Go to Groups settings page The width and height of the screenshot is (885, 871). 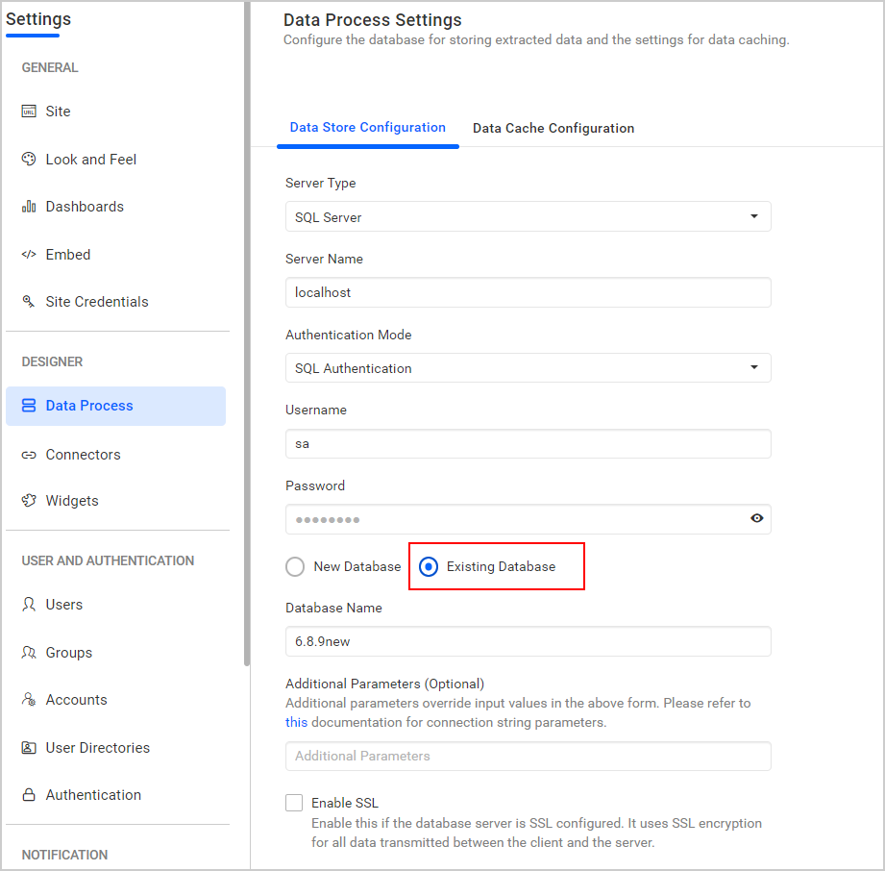pos(69,653)
